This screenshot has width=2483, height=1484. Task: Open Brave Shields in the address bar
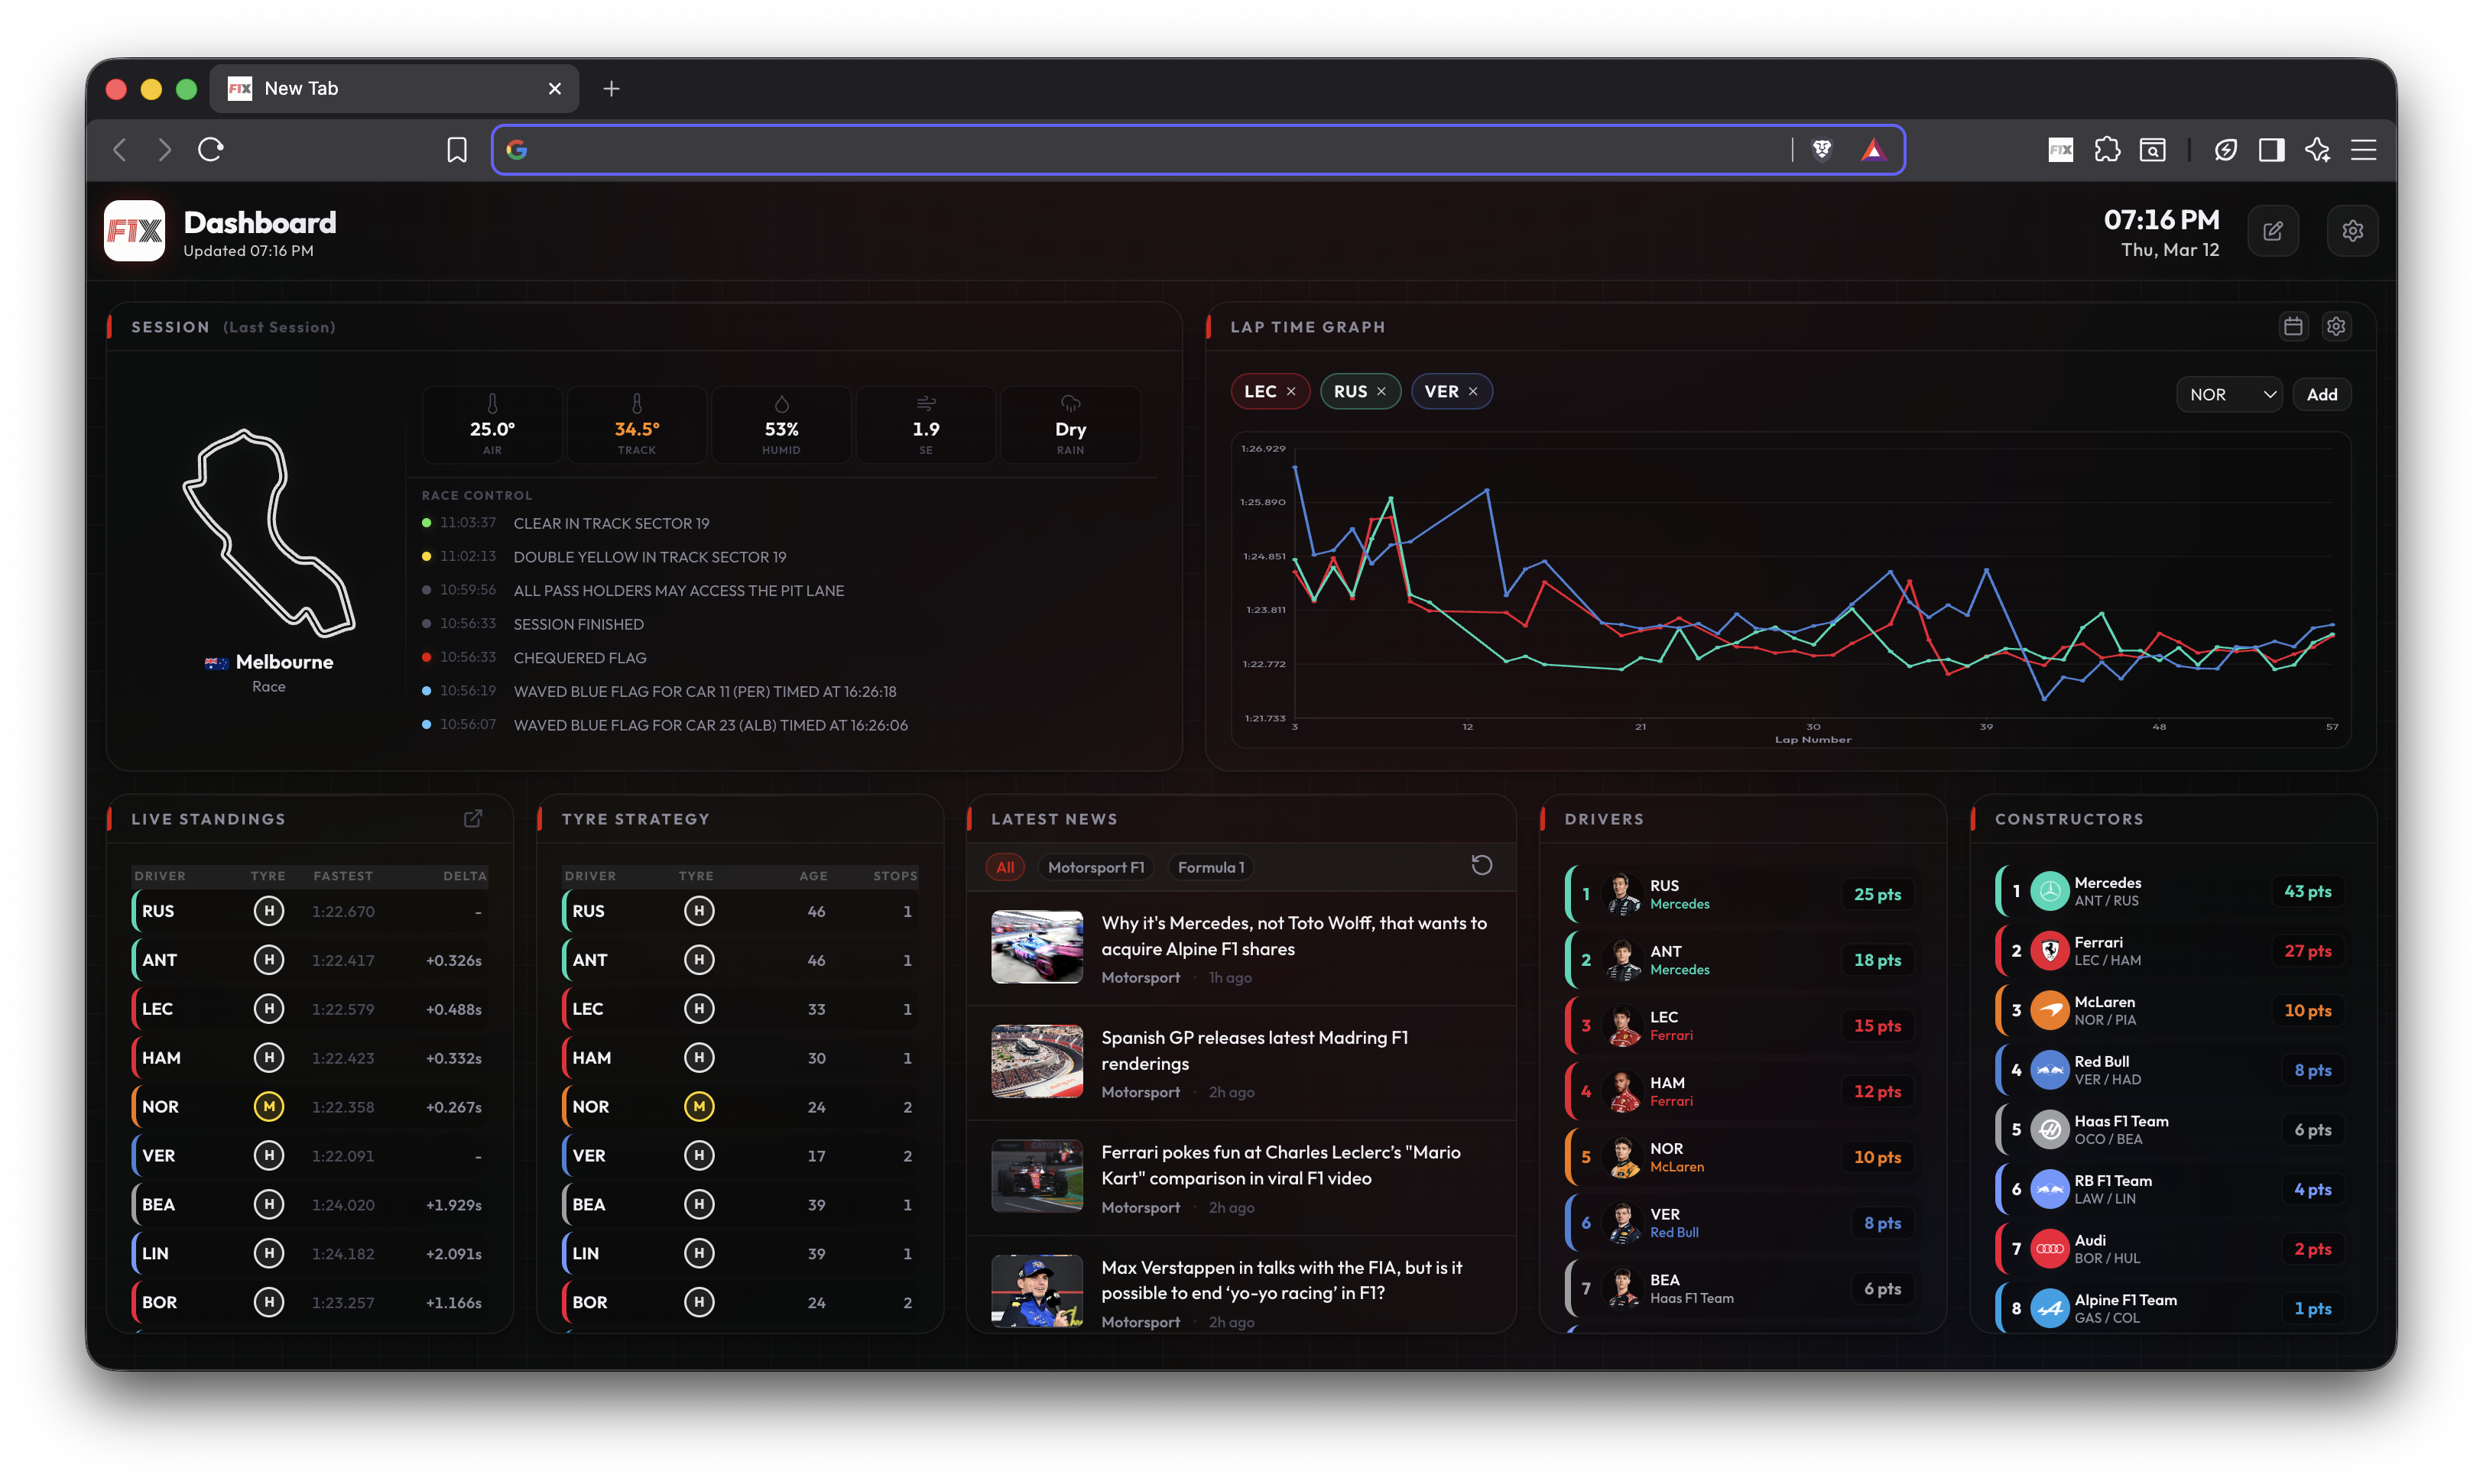pyautogui.click(x=1822, y=150)
